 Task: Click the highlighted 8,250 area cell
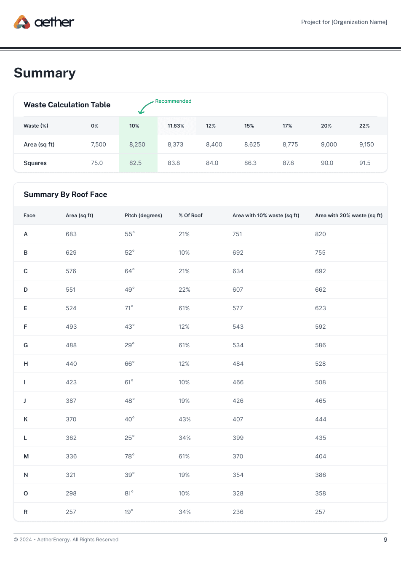click(137, 144)
